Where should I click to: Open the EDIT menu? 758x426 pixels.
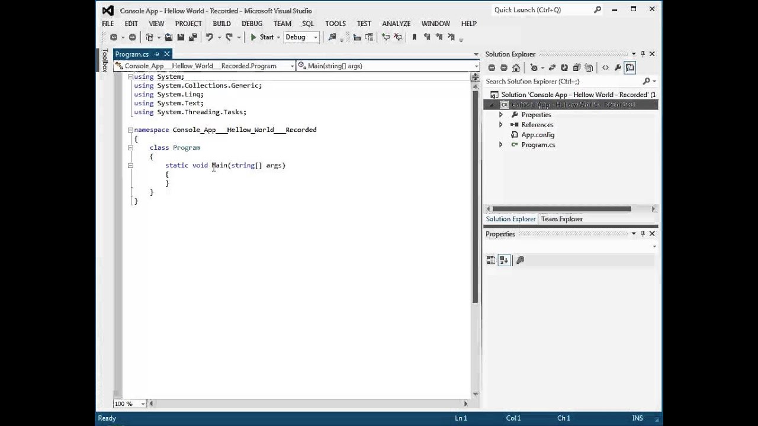pyautogui.click(x=131, y=24)
